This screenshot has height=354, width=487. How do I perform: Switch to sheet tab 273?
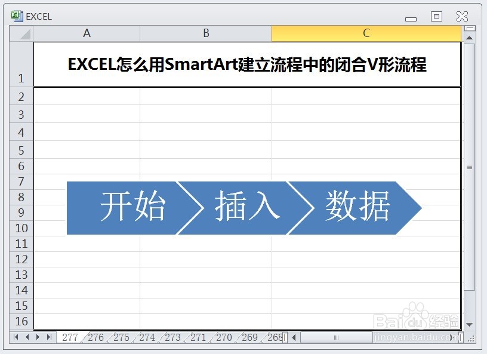point(172,337)
